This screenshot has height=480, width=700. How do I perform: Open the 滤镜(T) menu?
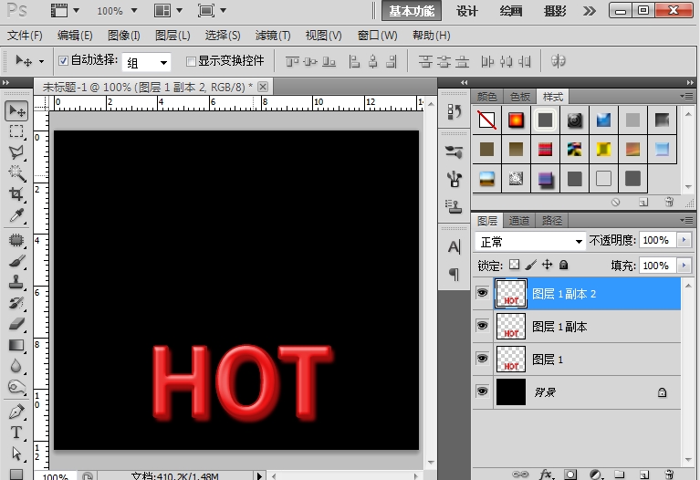pos(273,36)
